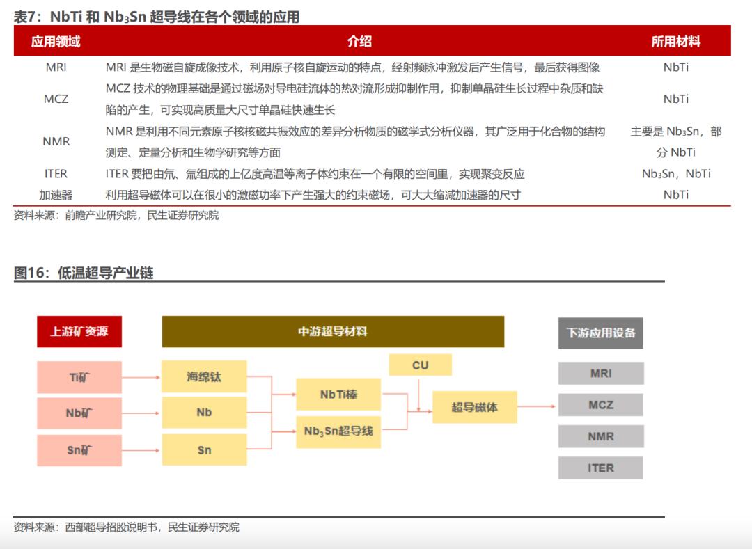752x549 pixels.
Task: Click the 'NbTi' material cell in the MRI row
Action: click(675, 67)
